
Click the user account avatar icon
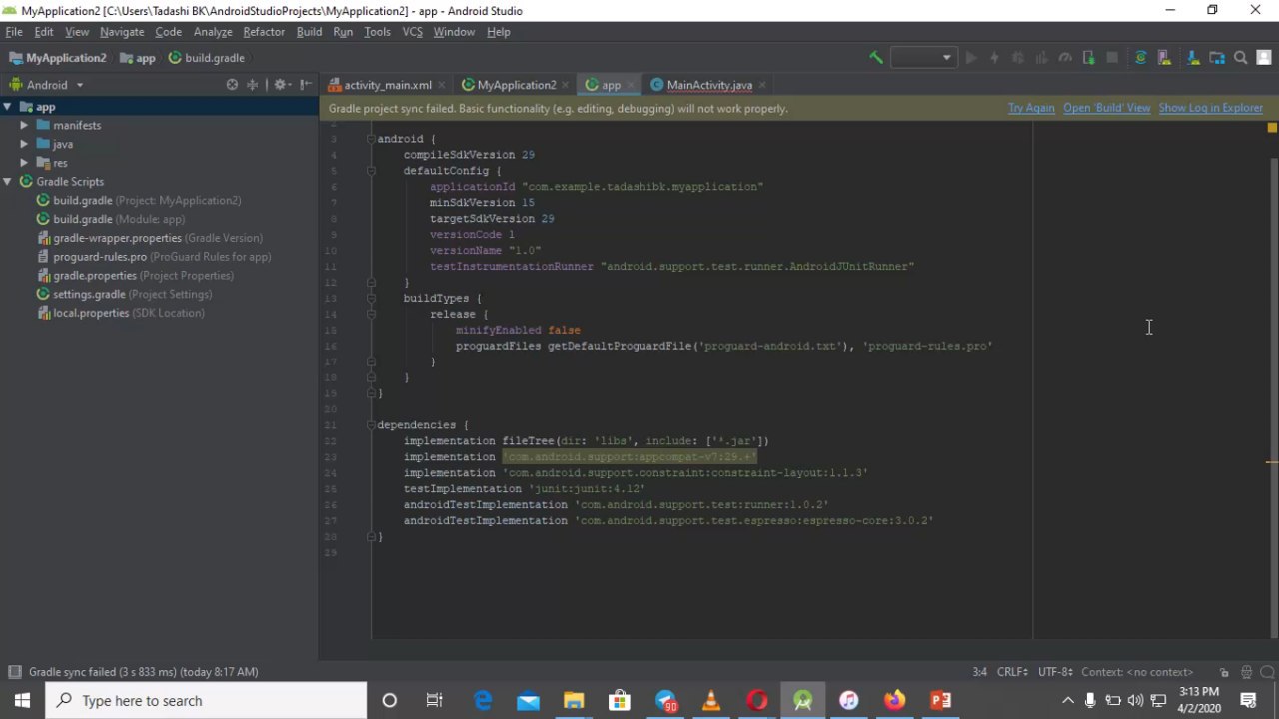(1263, 58)
